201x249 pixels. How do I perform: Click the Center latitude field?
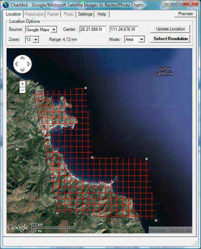(93, 29)
